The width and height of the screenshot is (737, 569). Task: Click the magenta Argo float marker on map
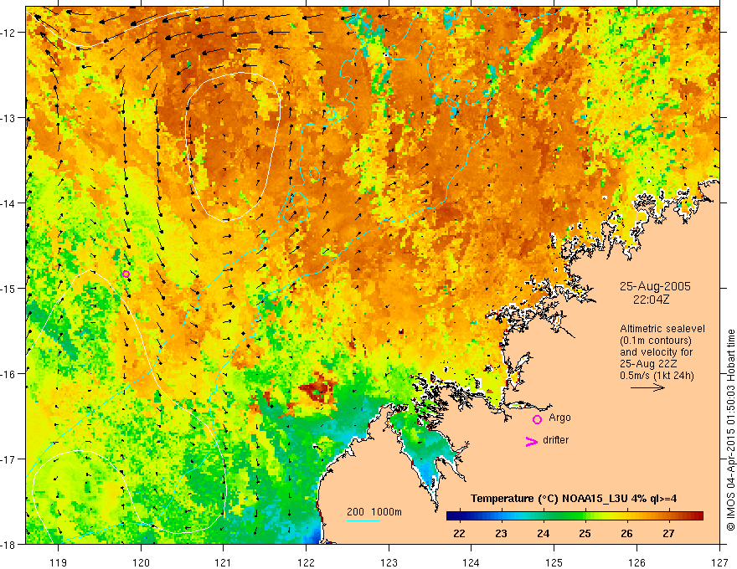click(x=126, y=274)
